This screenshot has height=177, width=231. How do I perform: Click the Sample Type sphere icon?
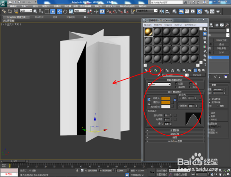(205, 29)
